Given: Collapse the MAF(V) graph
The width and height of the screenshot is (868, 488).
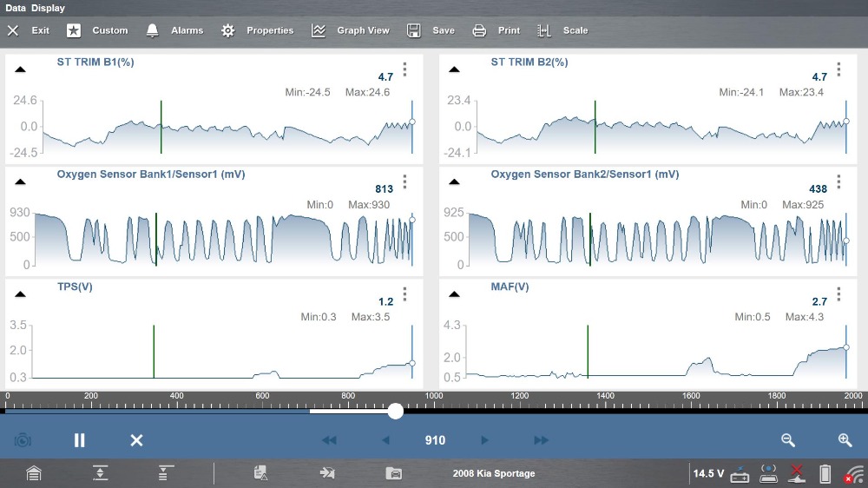Looking at the screenshot, I should click(455, 294).
